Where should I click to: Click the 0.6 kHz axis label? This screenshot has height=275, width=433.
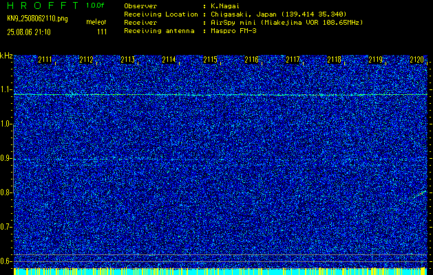pyautogui.click(x=6, y=261)
